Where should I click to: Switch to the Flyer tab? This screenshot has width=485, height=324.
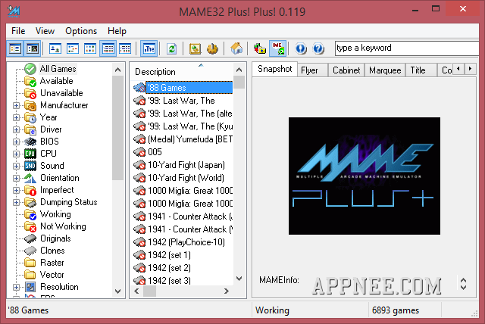click(312, 70)
